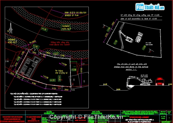173x123 pixels.
Task: Select the point label 'C' in the site plan
Action: [72, 57]
